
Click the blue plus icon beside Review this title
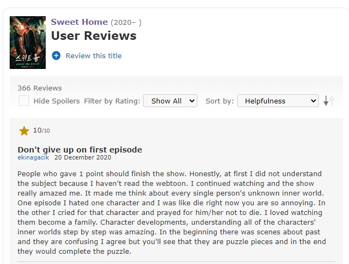tap(56, 55)
